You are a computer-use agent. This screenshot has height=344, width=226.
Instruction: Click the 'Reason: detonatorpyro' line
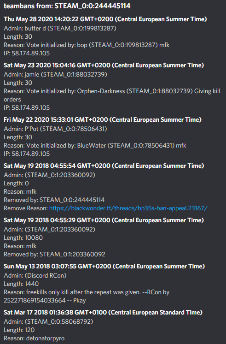34,338
